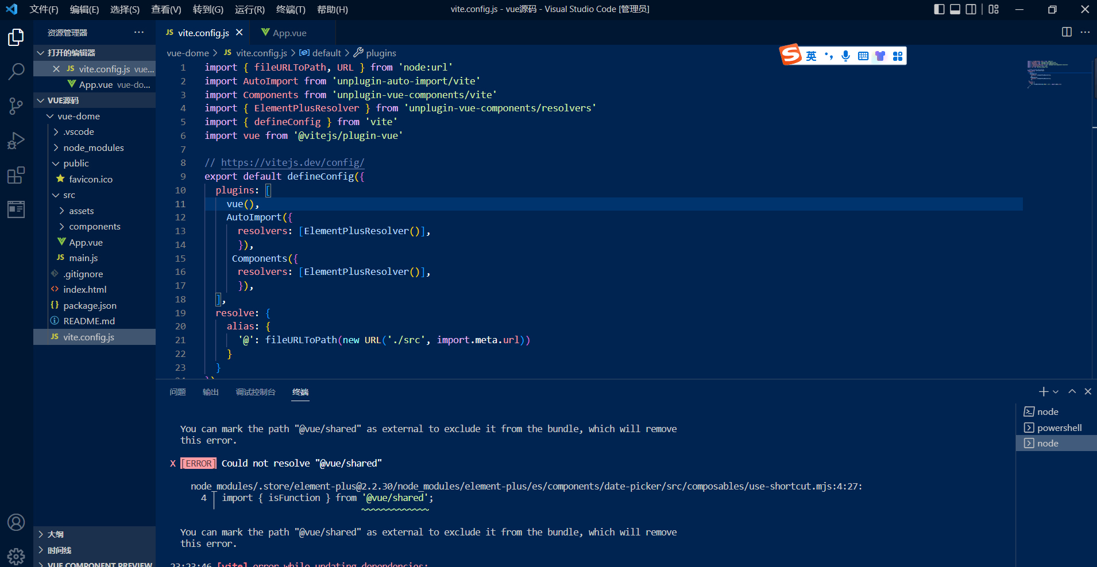The width and height of the screenshot is (1097, 567).
Task: Expand the 大纲 outline section
Action: tap(94, 534)
